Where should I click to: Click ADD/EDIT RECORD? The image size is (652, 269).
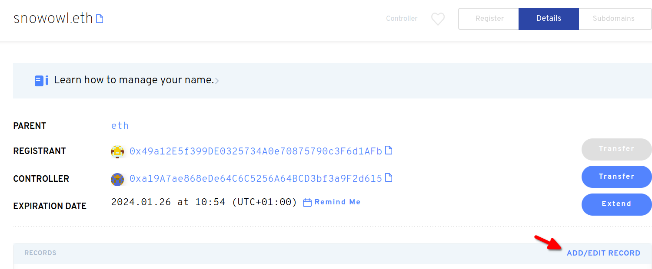point(603,253)
